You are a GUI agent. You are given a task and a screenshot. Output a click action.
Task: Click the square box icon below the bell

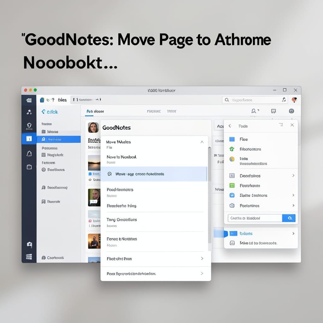pos(29,167)
